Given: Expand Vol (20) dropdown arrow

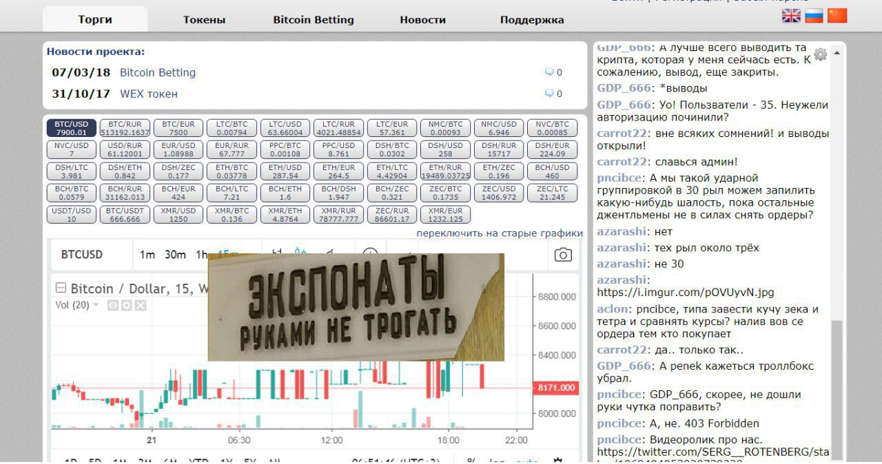Looking at the screenshot, I should tap(96, 305).
